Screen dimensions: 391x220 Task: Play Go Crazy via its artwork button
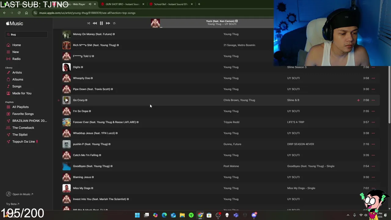click(67, 100)
